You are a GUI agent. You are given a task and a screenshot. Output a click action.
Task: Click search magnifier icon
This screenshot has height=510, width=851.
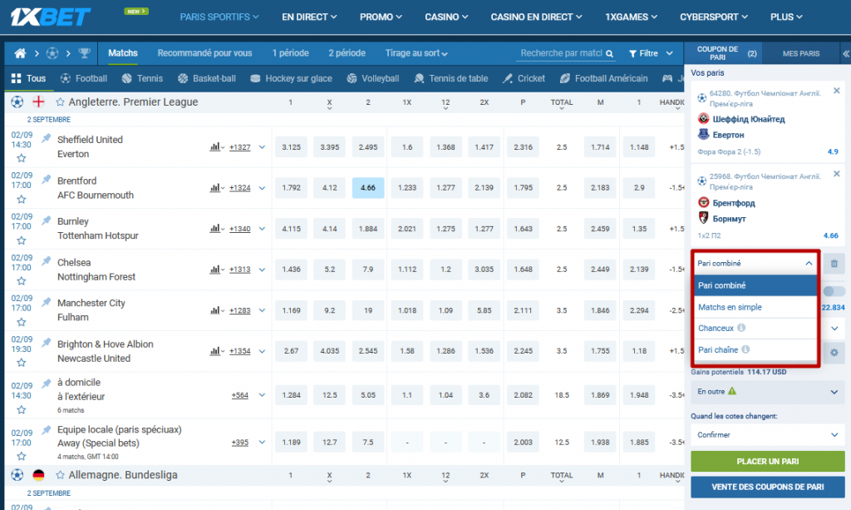click(609, 54)
